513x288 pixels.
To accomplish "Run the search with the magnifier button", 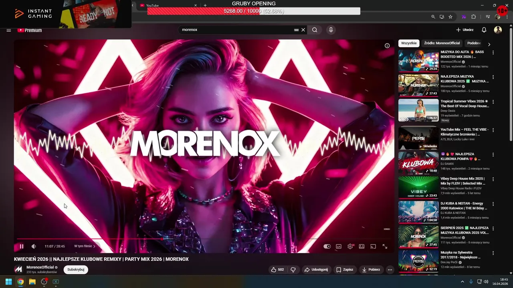I will click(x=315, y=30).
